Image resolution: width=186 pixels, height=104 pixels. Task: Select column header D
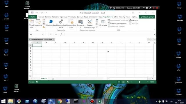[x=65, y=42]
